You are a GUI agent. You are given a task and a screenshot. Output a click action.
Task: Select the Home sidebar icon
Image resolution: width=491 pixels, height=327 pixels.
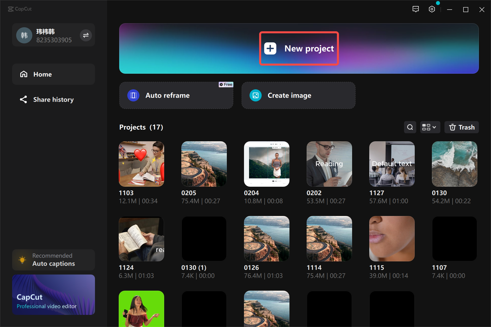[23, 74]
